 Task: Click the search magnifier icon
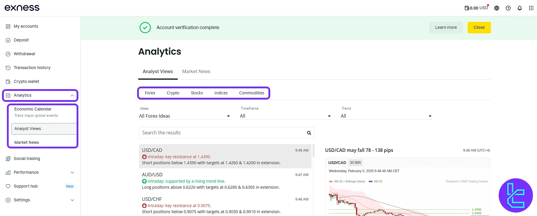309,133
